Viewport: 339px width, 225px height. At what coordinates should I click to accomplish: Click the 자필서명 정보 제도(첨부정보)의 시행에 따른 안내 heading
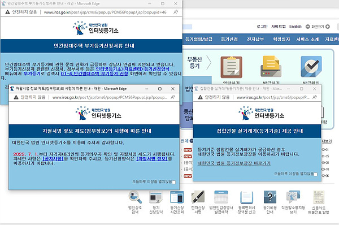[97, 131]
